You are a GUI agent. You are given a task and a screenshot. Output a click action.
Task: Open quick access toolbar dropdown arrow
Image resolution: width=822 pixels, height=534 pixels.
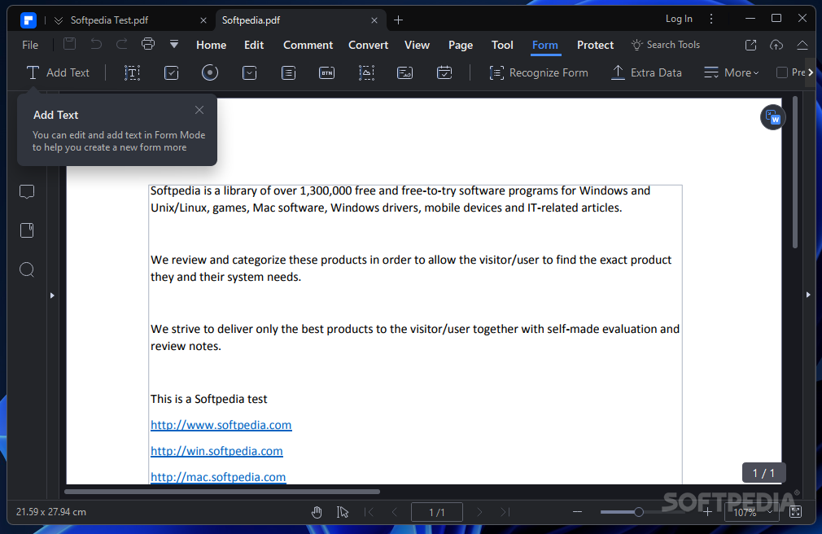[174, 45]
